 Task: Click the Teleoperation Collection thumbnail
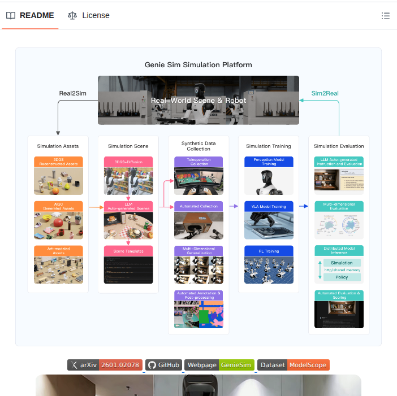198,181
